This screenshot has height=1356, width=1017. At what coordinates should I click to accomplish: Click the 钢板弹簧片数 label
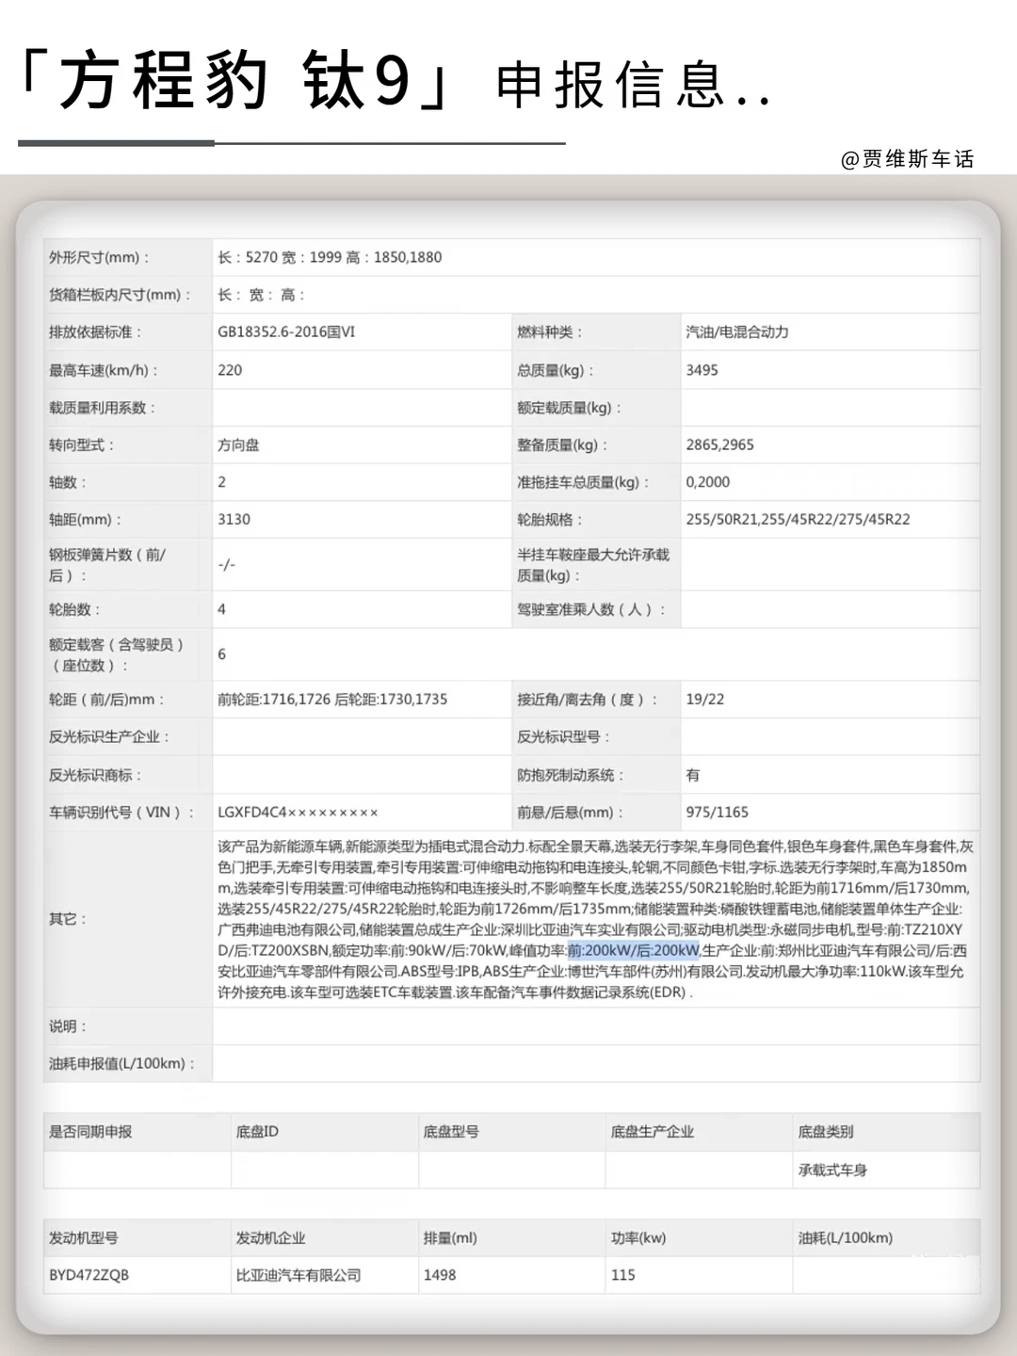tap(107, 564)
